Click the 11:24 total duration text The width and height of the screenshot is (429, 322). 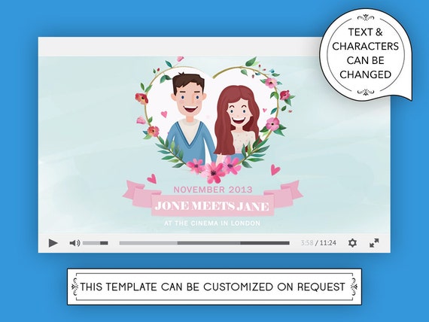click(327, 243)
